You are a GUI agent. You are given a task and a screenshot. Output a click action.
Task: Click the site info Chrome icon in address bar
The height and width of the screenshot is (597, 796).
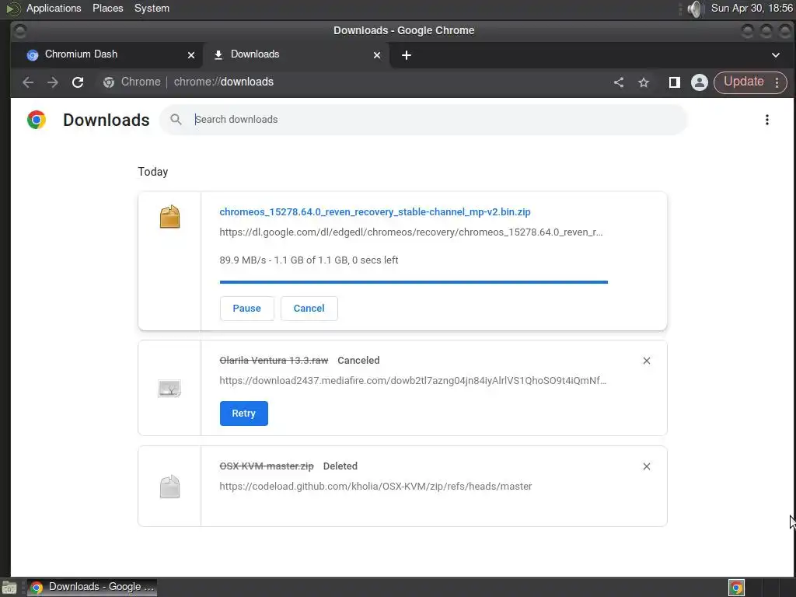point(109,82)
